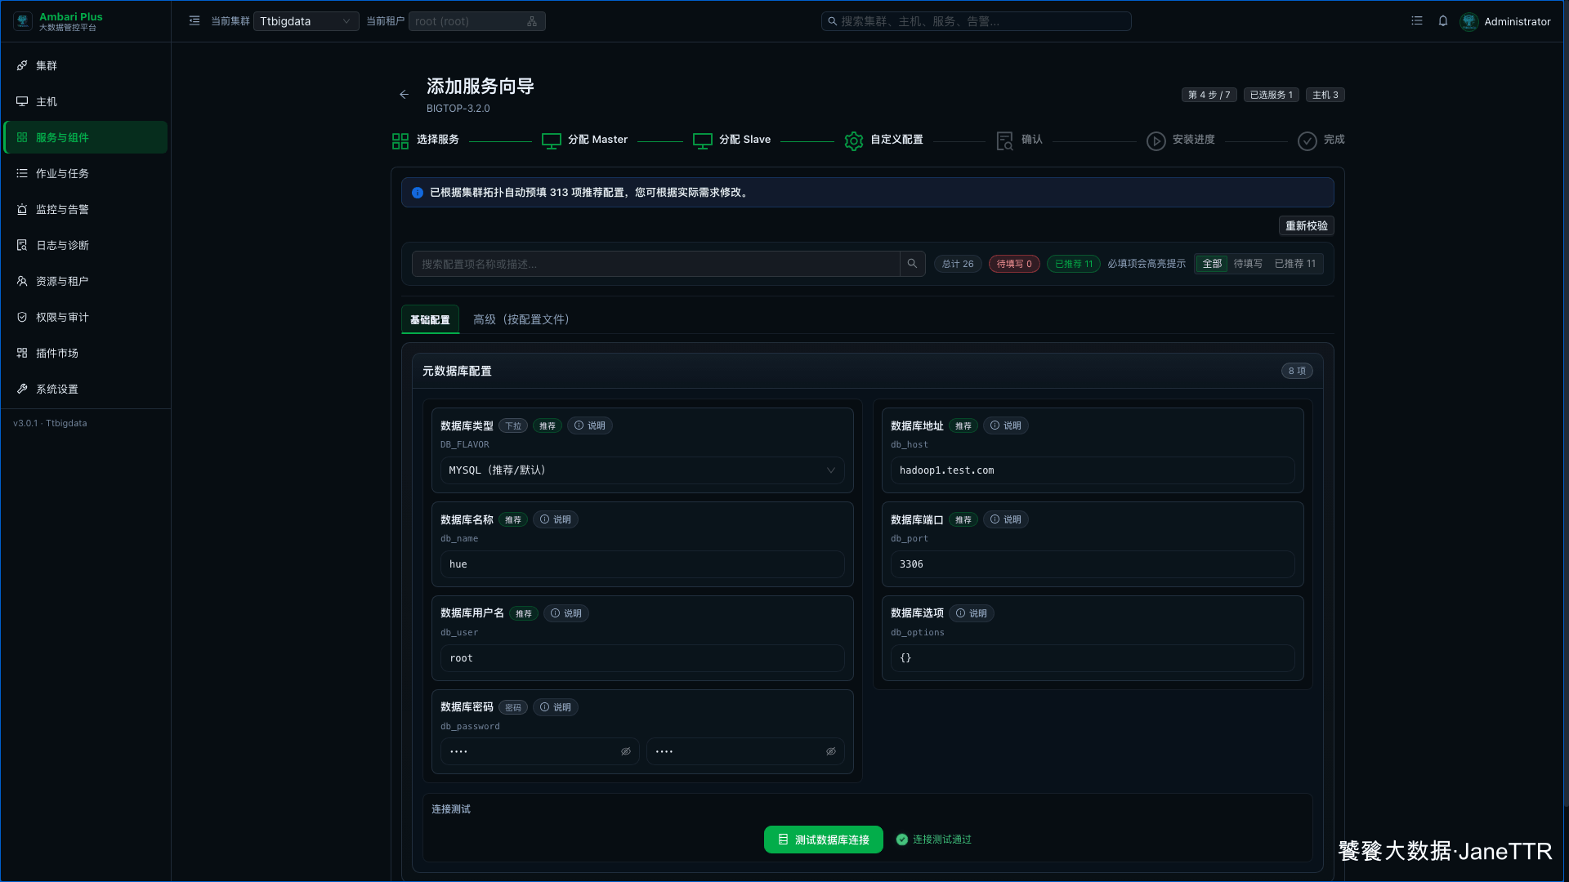The height and width of the screenshot is (882, 1569).
Task: Click the 选择服务 step icon
Action: click(400, 141)
